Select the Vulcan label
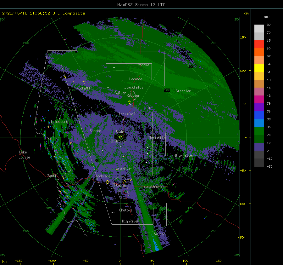Viewport: 283px width, 265px height. [x=160, y=234]
